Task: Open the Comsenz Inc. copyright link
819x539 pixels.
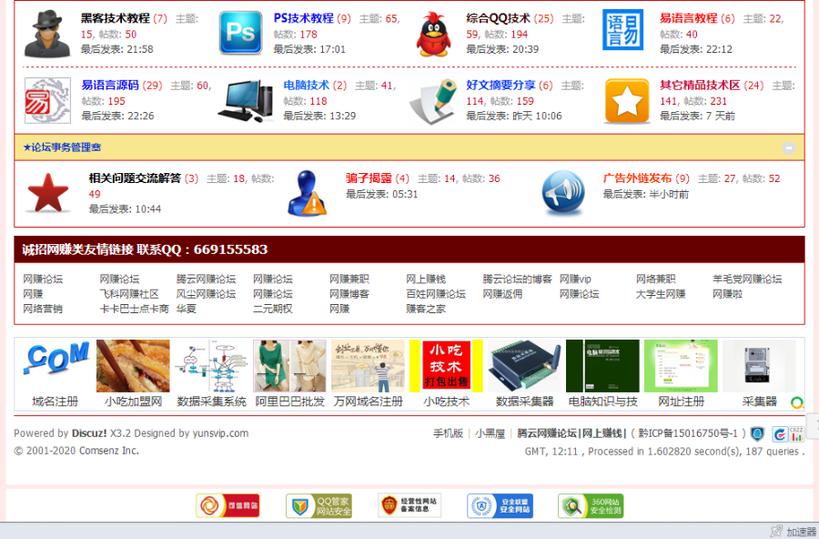Action: pyautogui.click(x=108, y=451)
